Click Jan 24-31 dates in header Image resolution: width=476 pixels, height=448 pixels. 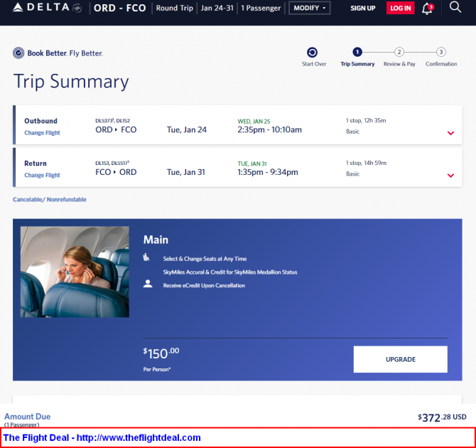click(217, 8)
